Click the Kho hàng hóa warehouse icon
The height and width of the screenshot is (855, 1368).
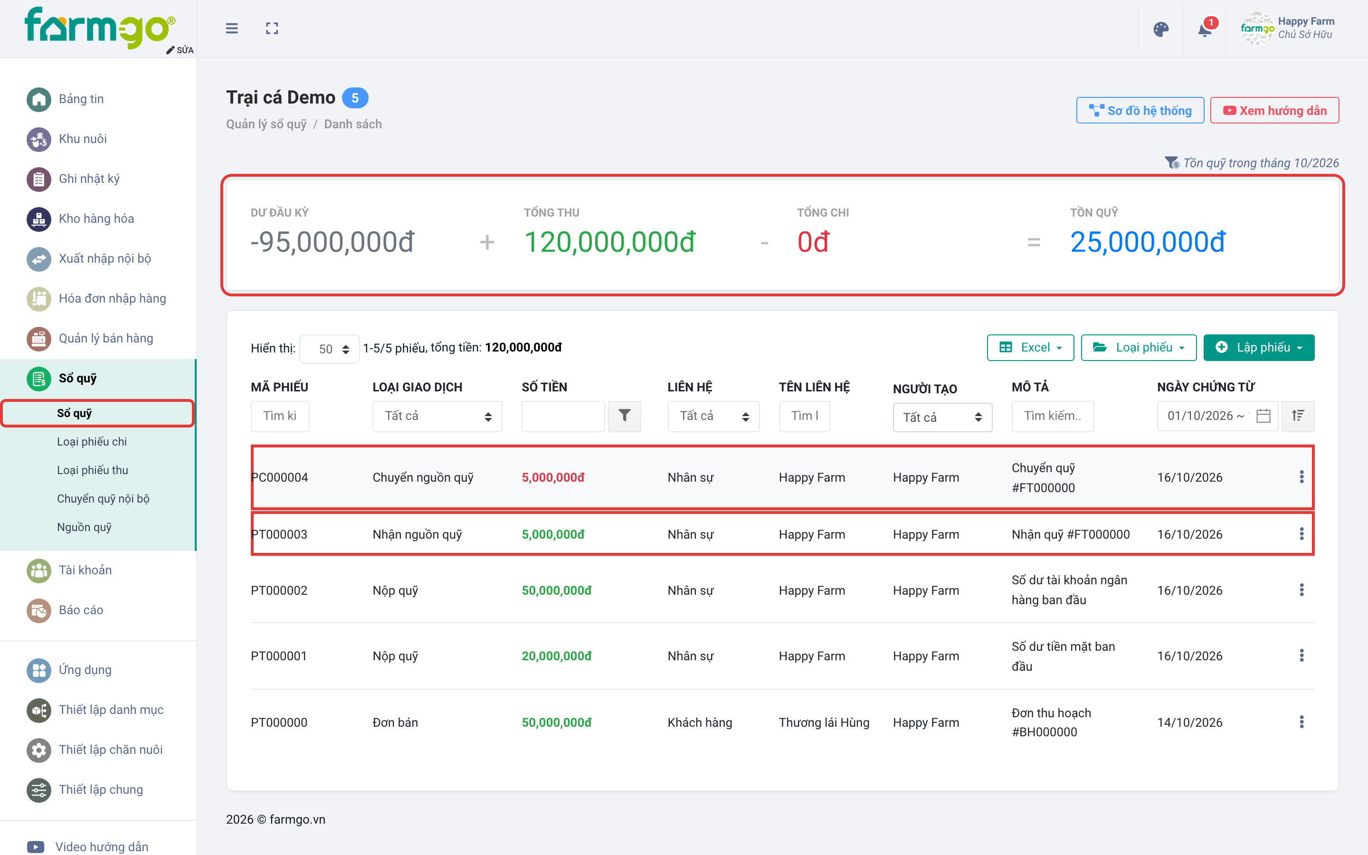coord(38,219)
